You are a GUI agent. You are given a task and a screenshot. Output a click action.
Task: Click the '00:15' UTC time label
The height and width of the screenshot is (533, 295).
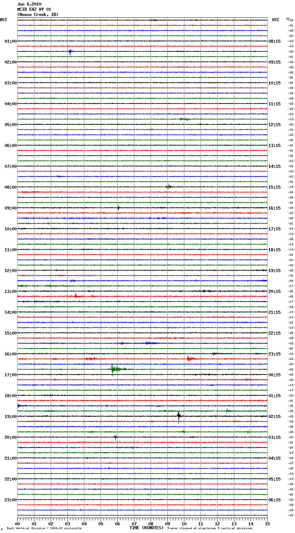[275, 375]
